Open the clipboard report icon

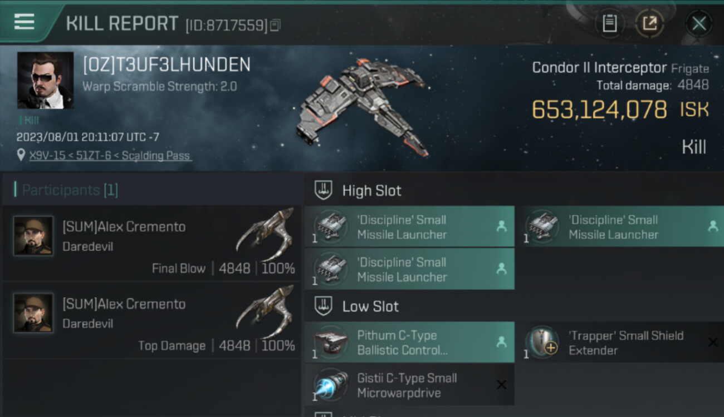(610, 23)
